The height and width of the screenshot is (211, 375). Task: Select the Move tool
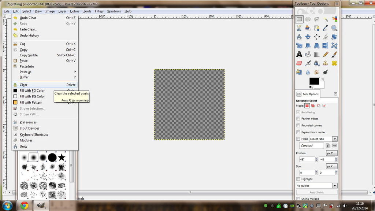pos(308,37)
